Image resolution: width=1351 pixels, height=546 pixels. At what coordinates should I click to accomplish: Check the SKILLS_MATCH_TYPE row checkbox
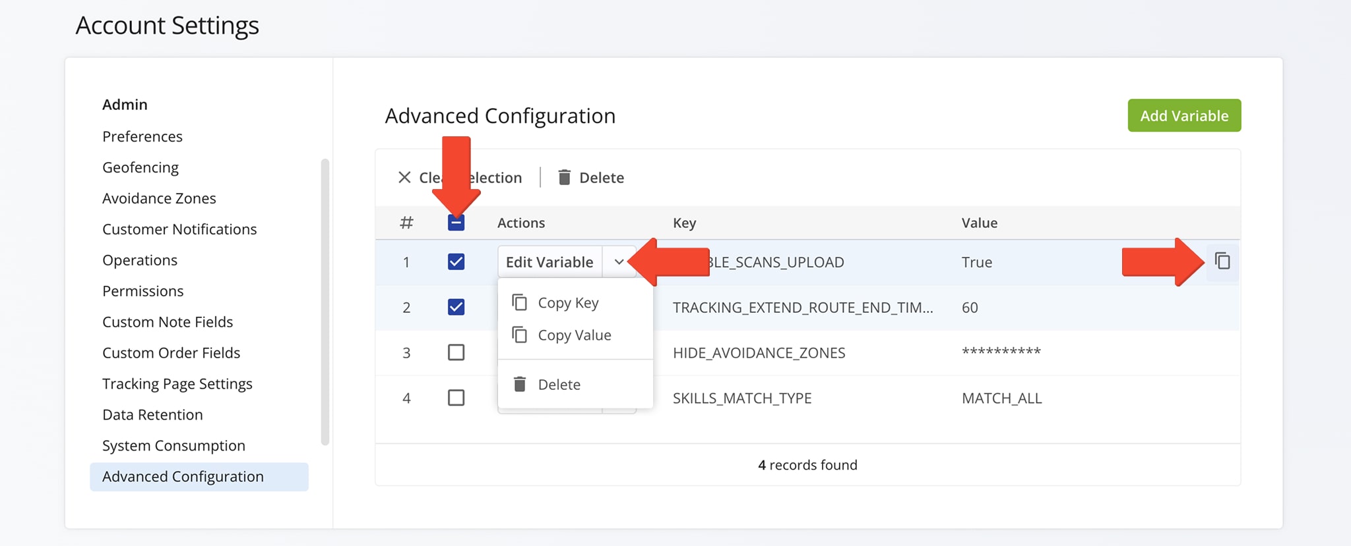[456, 398]
